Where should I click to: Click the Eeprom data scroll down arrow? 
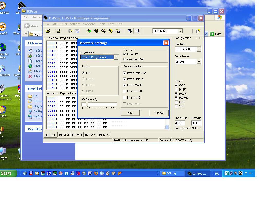[167, 127]
